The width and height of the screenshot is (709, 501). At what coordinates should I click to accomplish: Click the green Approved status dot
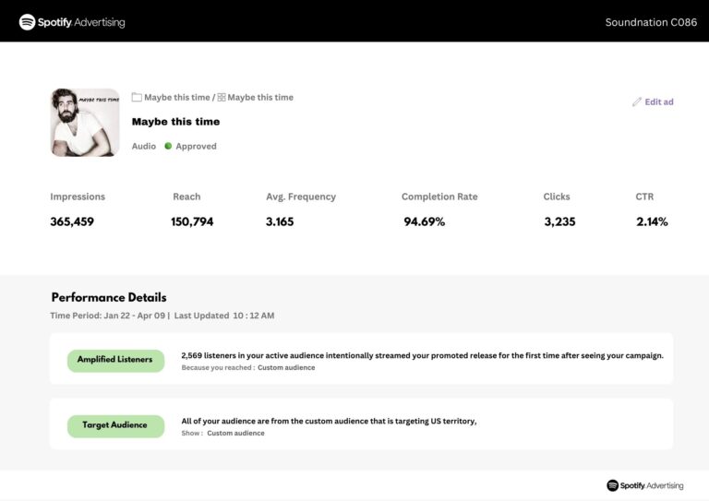[168, 146]
